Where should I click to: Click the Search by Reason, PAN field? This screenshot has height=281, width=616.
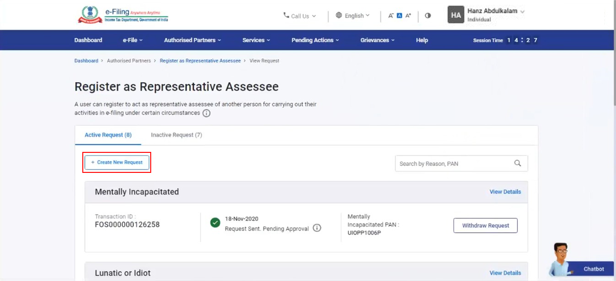click(x=452, y=164)
